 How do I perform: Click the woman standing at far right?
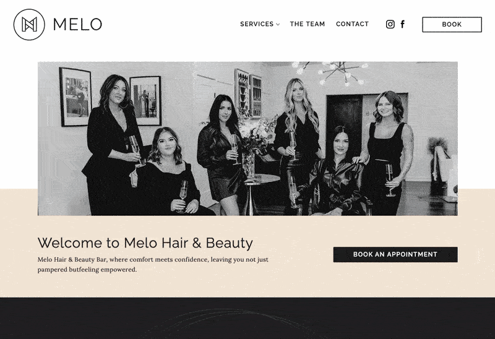coord(385,153)
